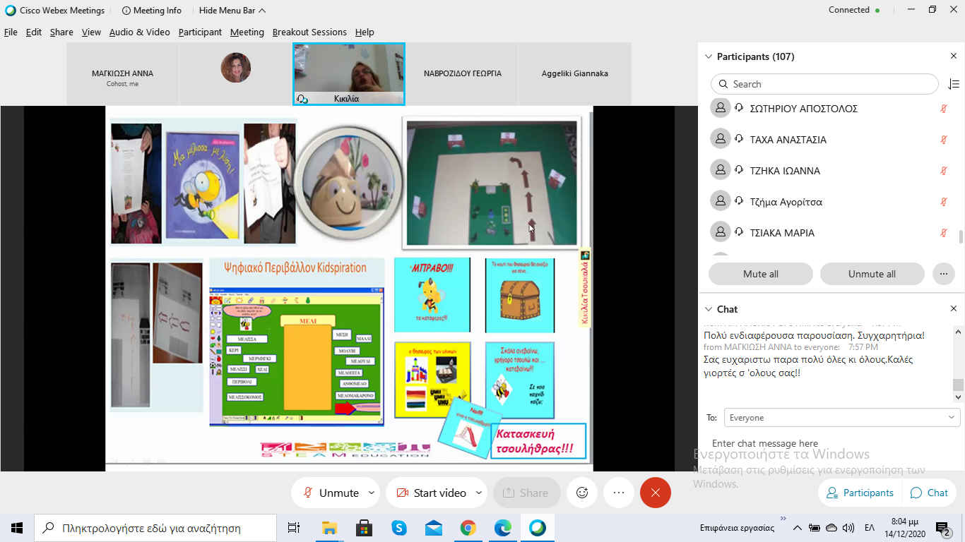
Task: Click the chat scrollbar down arrow
Action: click(x=959, y=398)
